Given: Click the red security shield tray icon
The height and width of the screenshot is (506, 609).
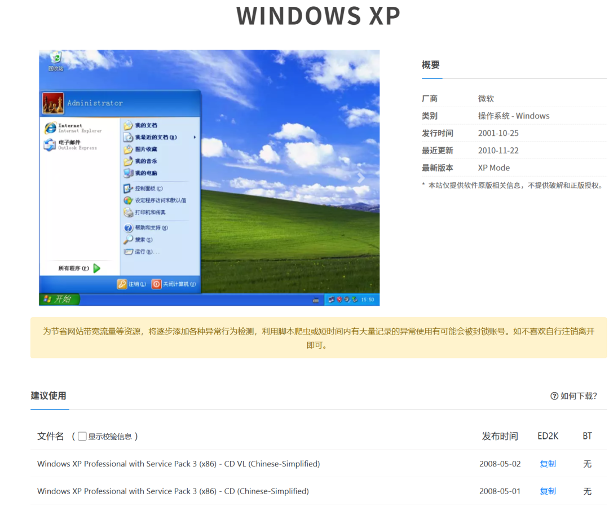Looking at the screenshot, I should point(339,300).
